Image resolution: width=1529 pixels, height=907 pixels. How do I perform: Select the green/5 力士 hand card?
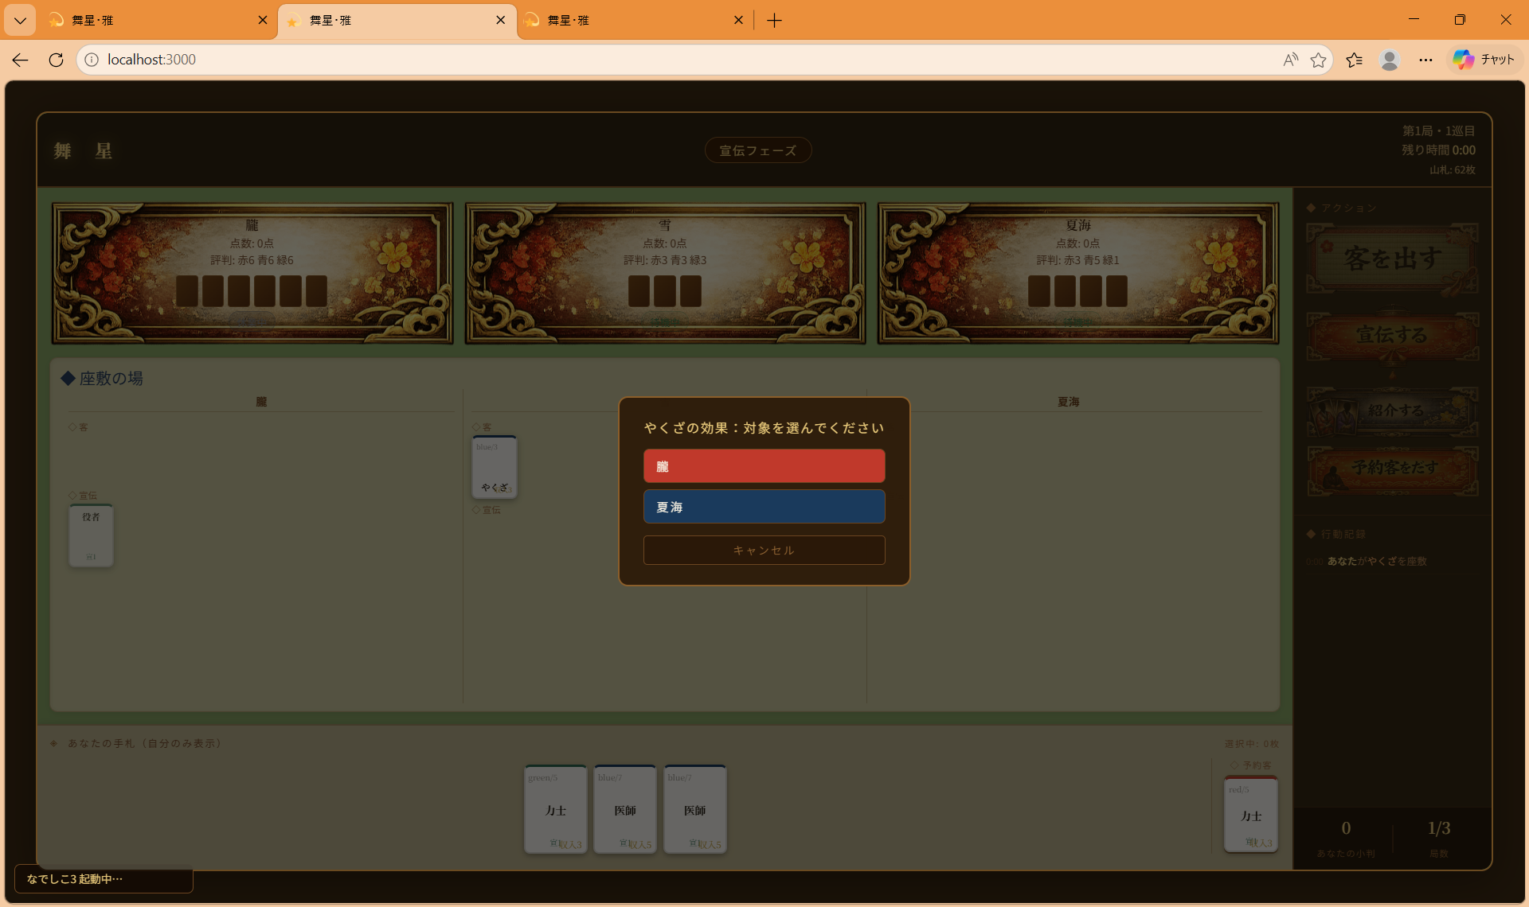tap(555, 809)
